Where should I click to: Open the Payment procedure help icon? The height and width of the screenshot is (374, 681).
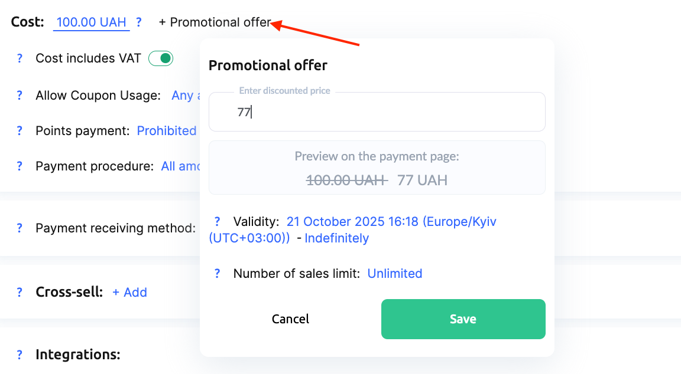click(x=20, y=166)
